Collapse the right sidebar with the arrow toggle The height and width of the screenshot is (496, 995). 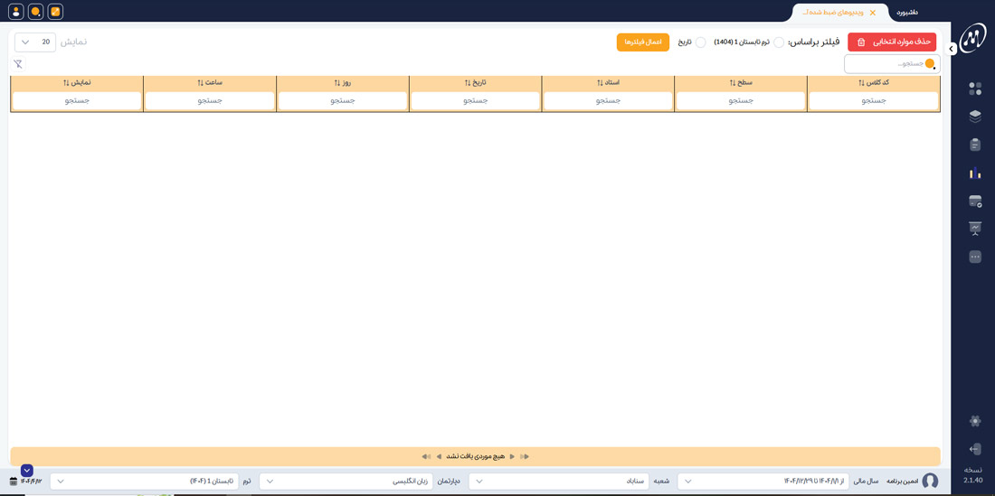click(952, 49)
